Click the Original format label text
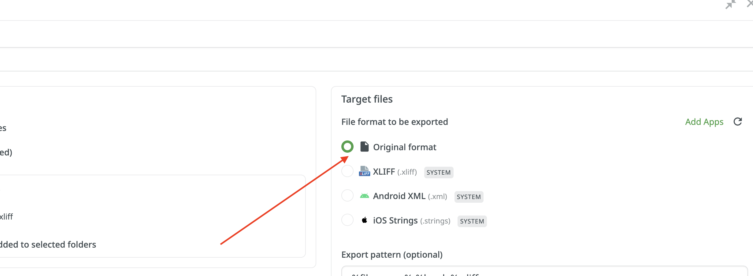The image size is (753, 276). click(x=404, y=147)
